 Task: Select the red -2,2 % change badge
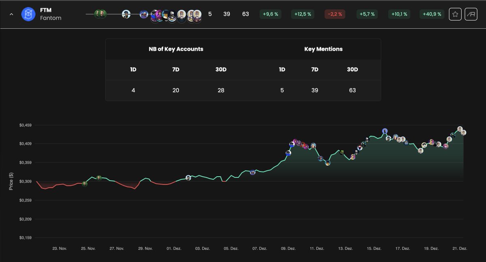pos(335,14)
